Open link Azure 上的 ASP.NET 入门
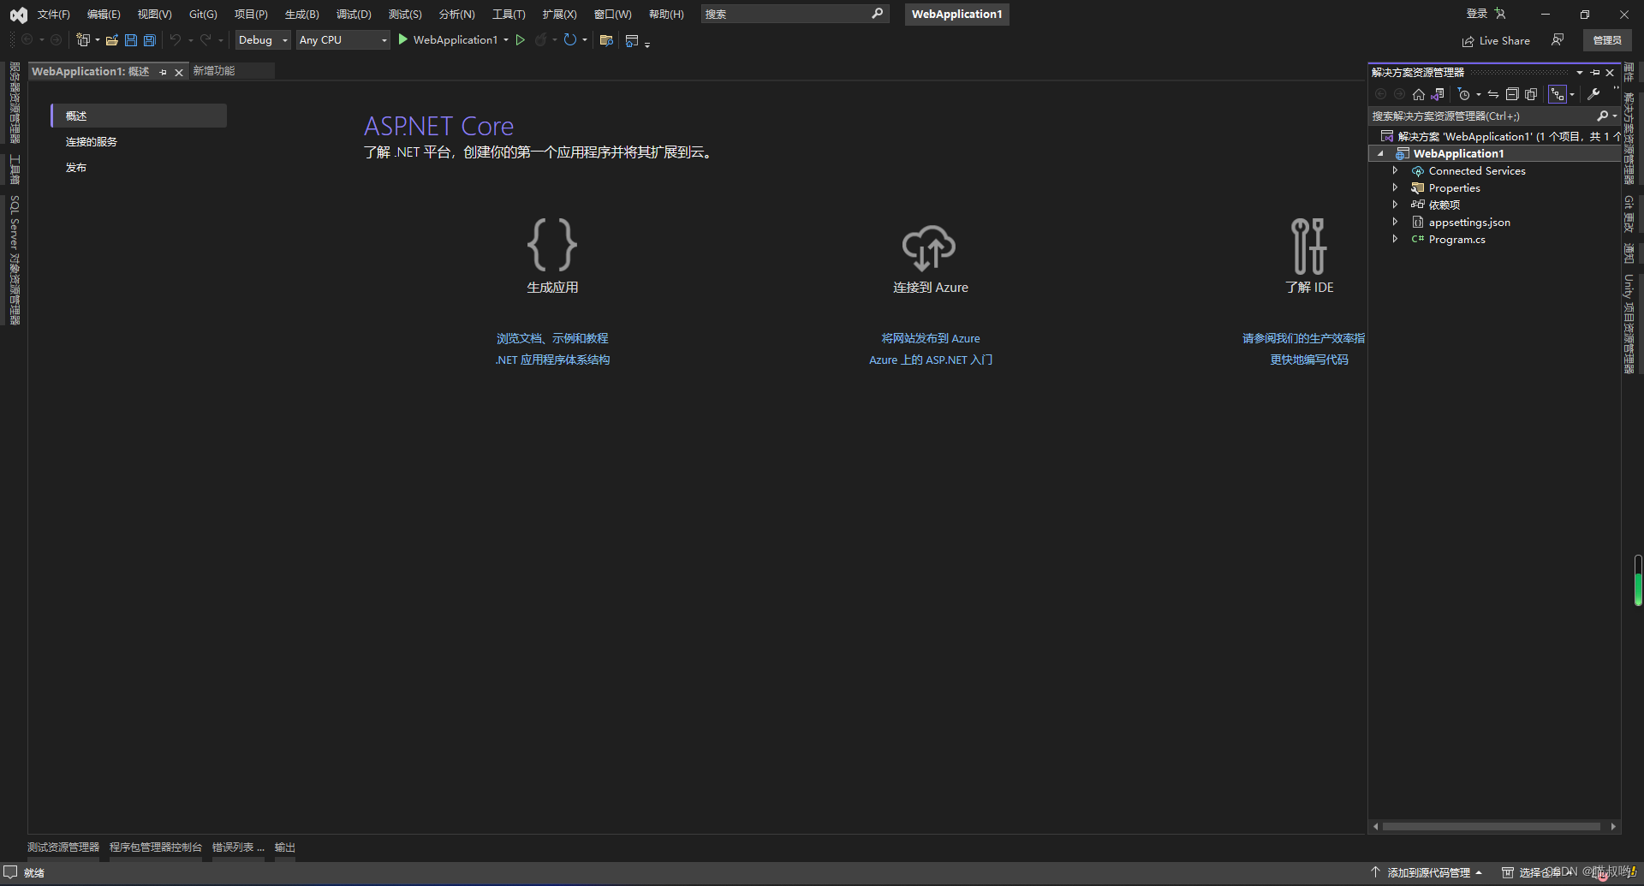 931,360
